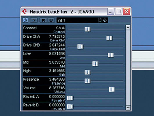Click the Channel slider handle
The image size is (154, 116).
(87, 29)
